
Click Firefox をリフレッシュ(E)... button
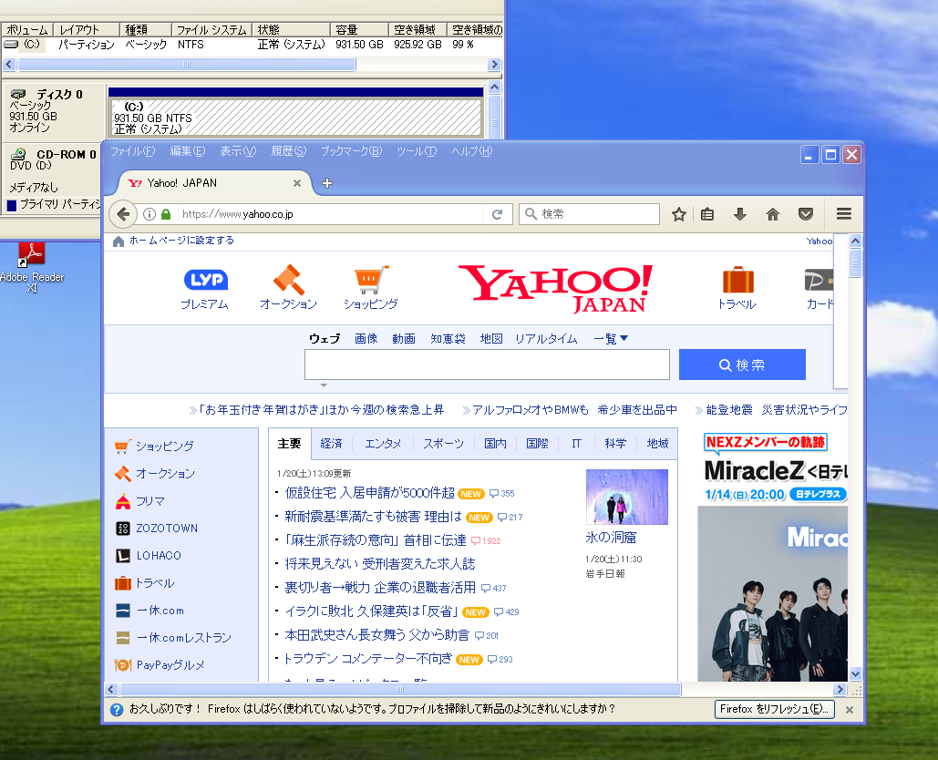(774, 709)
